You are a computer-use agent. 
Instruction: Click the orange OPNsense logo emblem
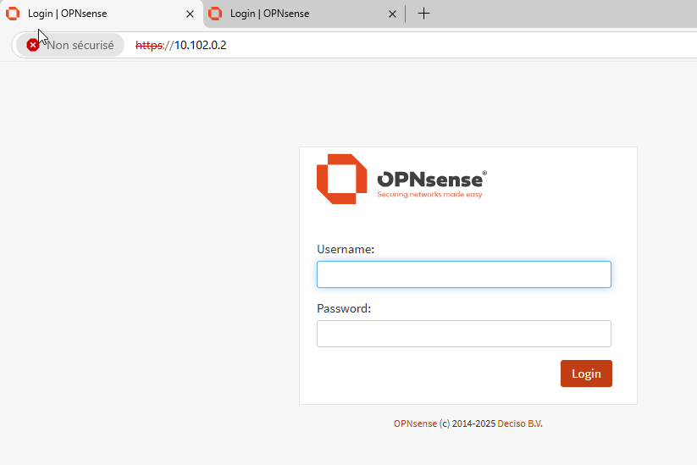click(x=341, y=179)
